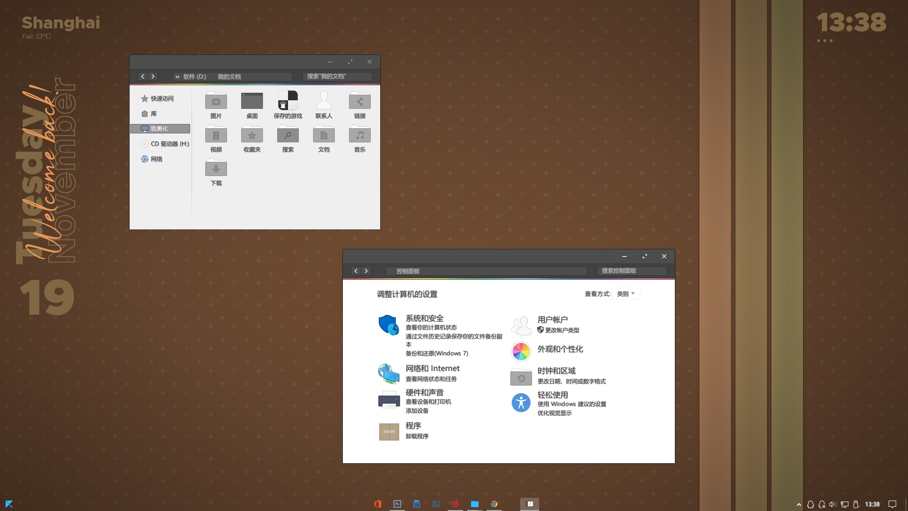Open NetEase Music taskbar icon
The height and width of the screenshot is (511, 908).
[x=455, y=504]
